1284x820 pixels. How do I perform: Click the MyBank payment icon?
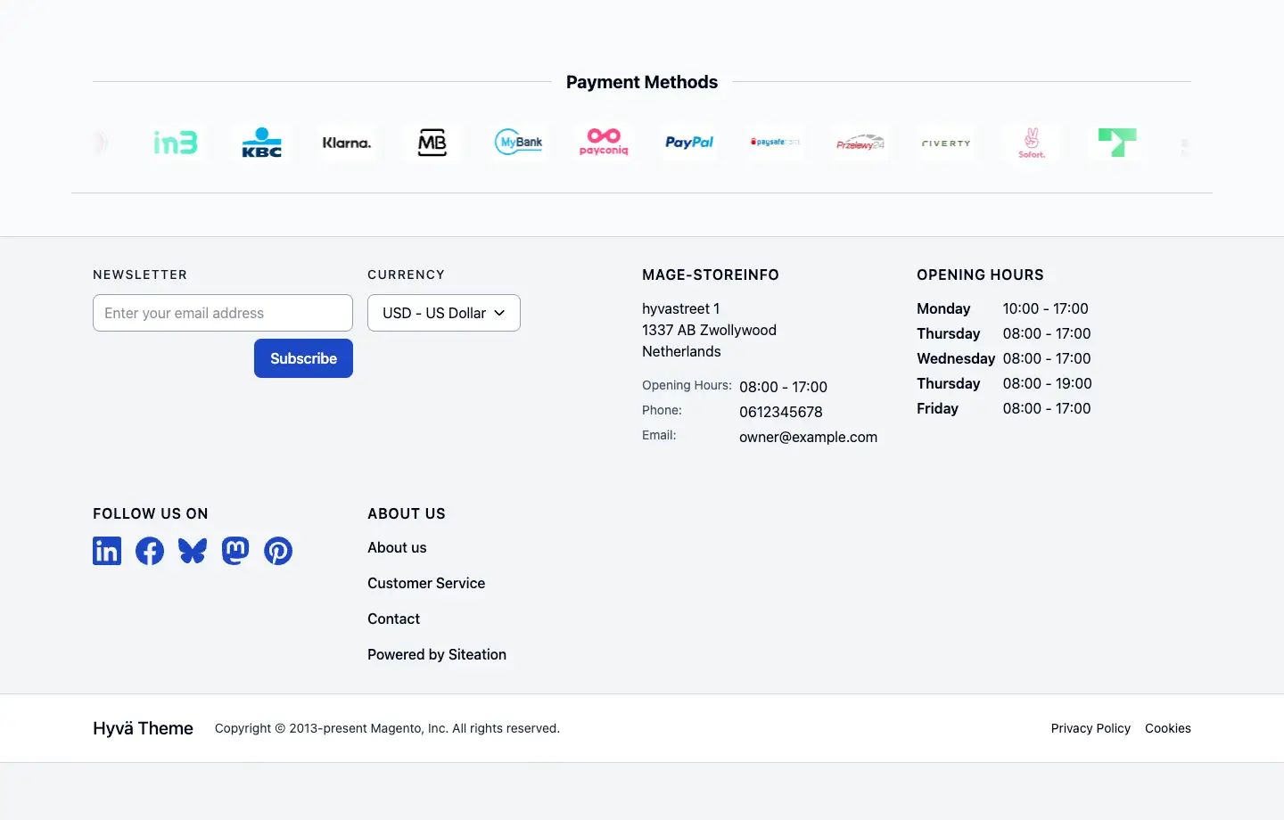coord(518,141)
